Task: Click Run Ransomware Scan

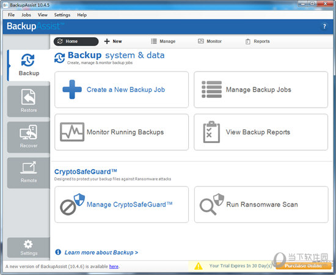Action: (261, 205)
